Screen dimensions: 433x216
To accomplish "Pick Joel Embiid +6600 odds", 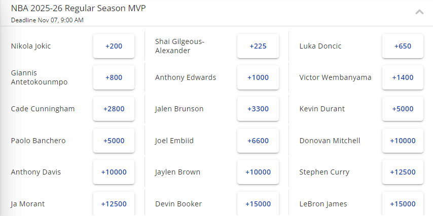I will click(258, 141).
